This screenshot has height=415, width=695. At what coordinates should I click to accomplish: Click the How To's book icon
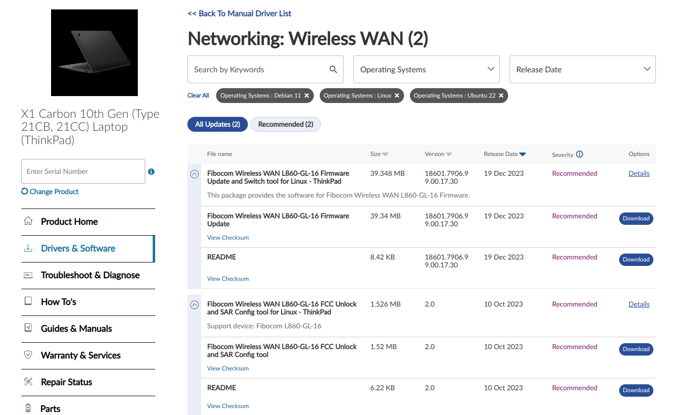coord(28,301)
